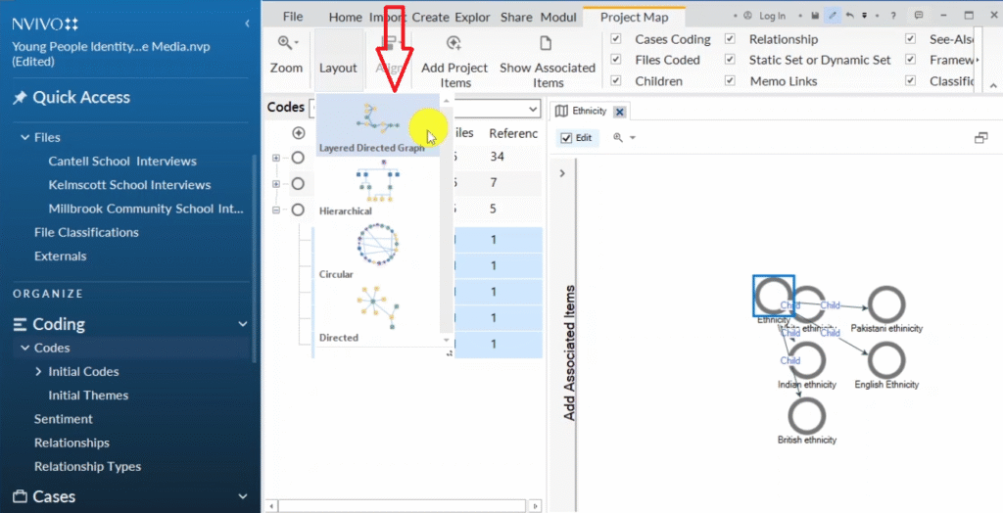Uncheck the Cases Coding checkbox
This screenshot has height=513, width=1003.
pos(616,39)
